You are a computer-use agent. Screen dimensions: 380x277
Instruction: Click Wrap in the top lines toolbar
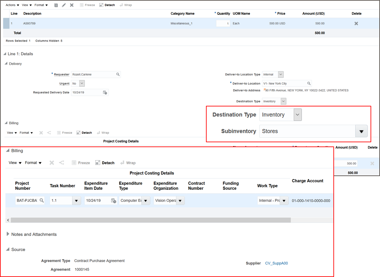tap(126, 5)
